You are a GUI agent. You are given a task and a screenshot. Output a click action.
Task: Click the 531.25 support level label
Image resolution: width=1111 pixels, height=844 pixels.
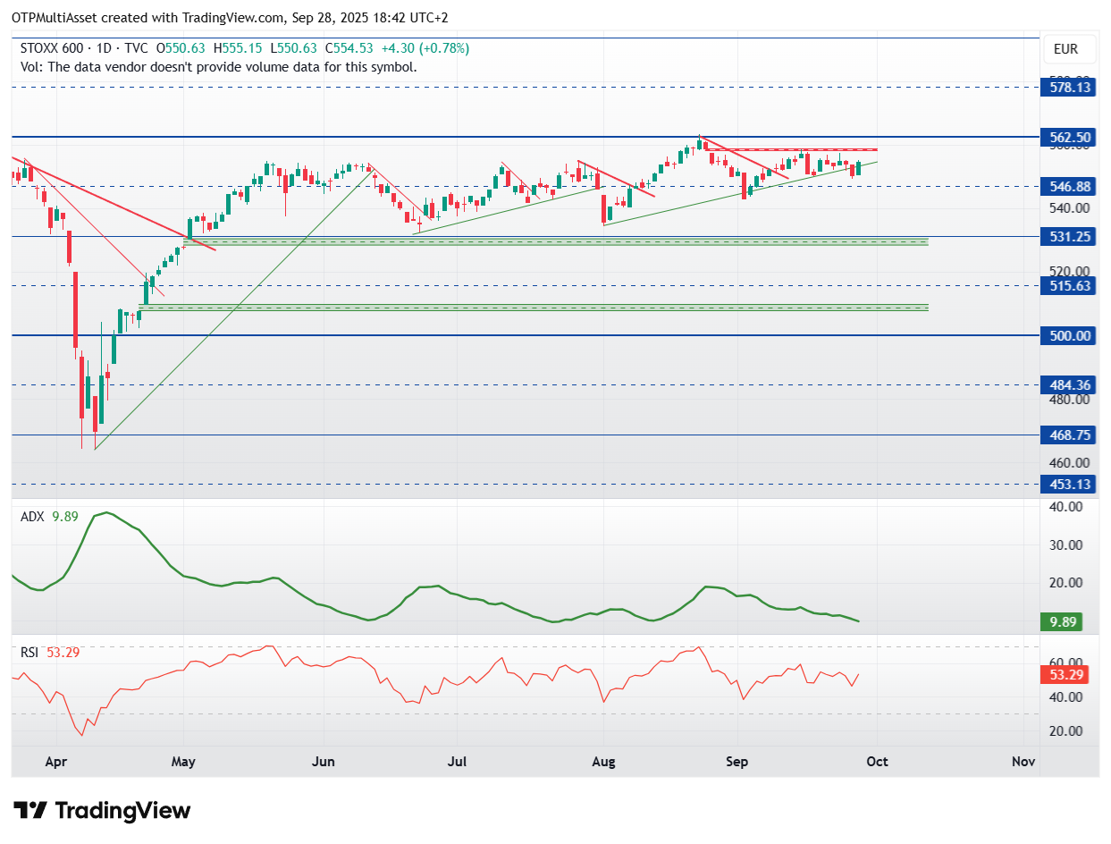click(x=1070, y=237)
